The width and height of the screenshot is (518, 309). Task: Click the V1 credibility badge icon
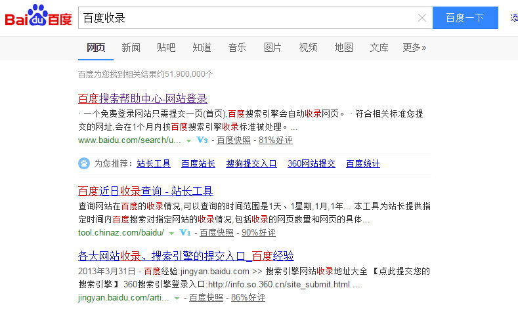pyautogui.click(x=185, y=232)
